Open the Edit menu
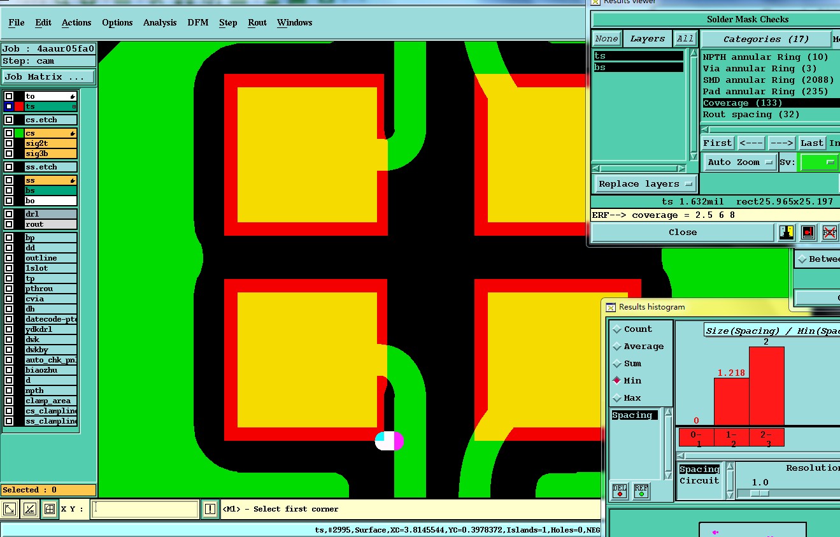Viewport: 840px width, 537px height. coord(43,22)
